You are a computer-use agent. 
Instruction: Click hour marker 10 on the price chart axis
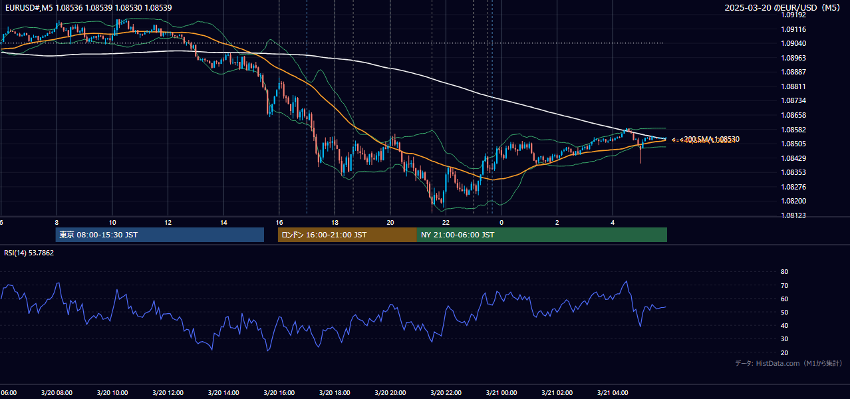pos(112,223)
